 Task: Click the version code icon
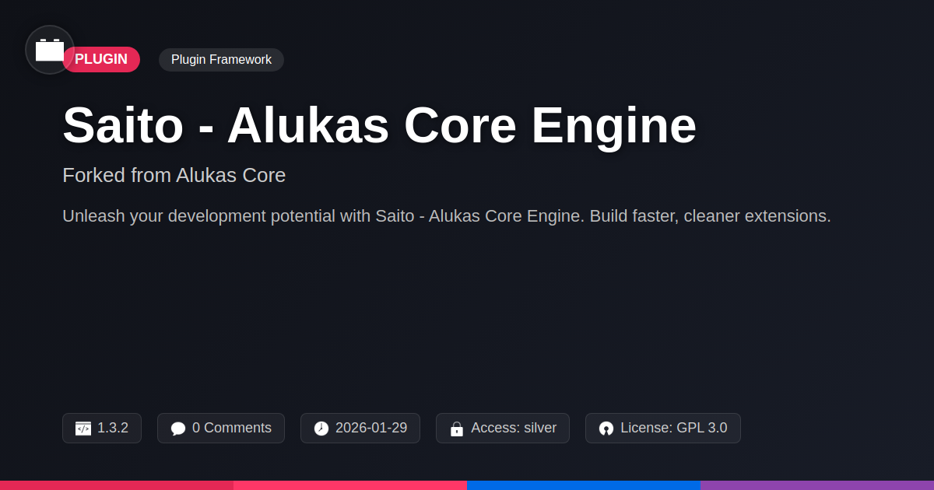pyautogui.click(x=83, y=429)
